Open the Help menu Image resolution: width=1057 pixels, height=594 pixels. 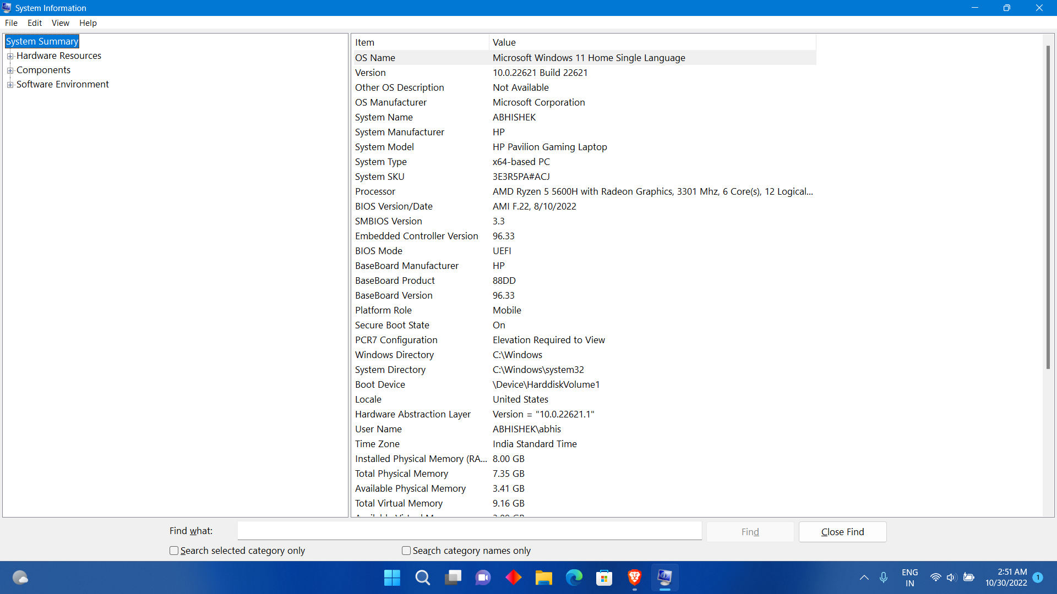(88, 23)
